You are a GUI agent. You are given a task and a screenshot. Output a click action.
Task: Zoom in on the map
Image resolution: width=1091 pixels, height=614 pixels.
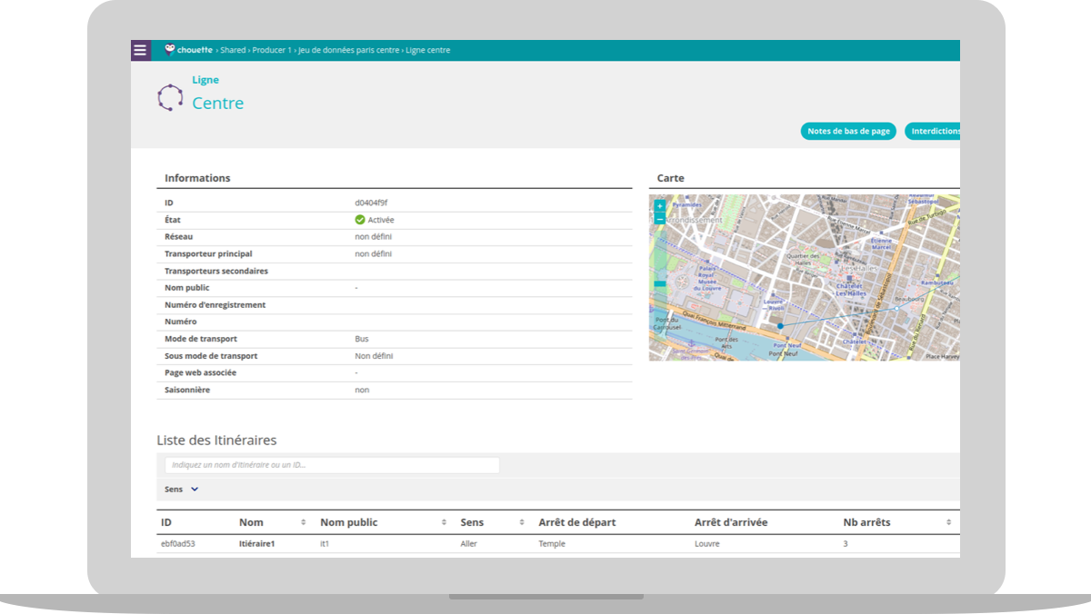click(660, 206)
